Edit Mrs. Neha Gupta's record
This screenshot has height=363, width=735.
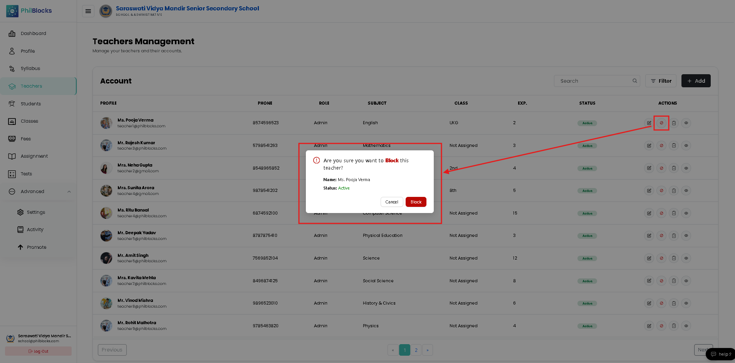point(649,168)
